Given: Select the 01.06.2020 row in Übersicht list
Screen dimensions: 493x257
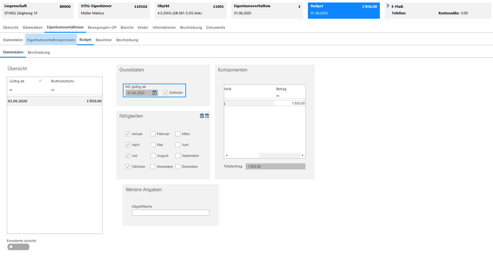Looking at the screenshot, I should pyautogui.click(x=55, y=101).
